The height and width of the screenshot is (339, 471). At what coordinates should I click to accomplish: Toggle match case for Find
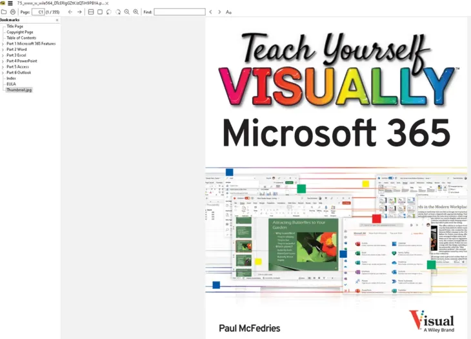point(229,12)
